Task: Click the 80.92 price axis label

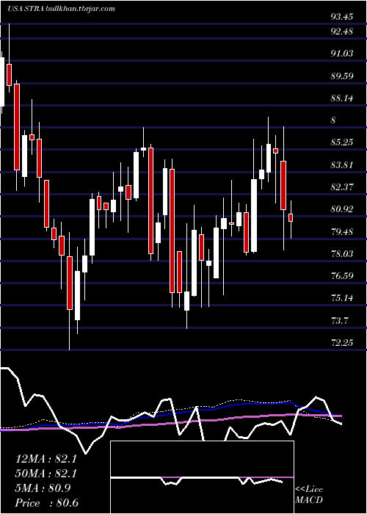Action: (x=342, y=209)
